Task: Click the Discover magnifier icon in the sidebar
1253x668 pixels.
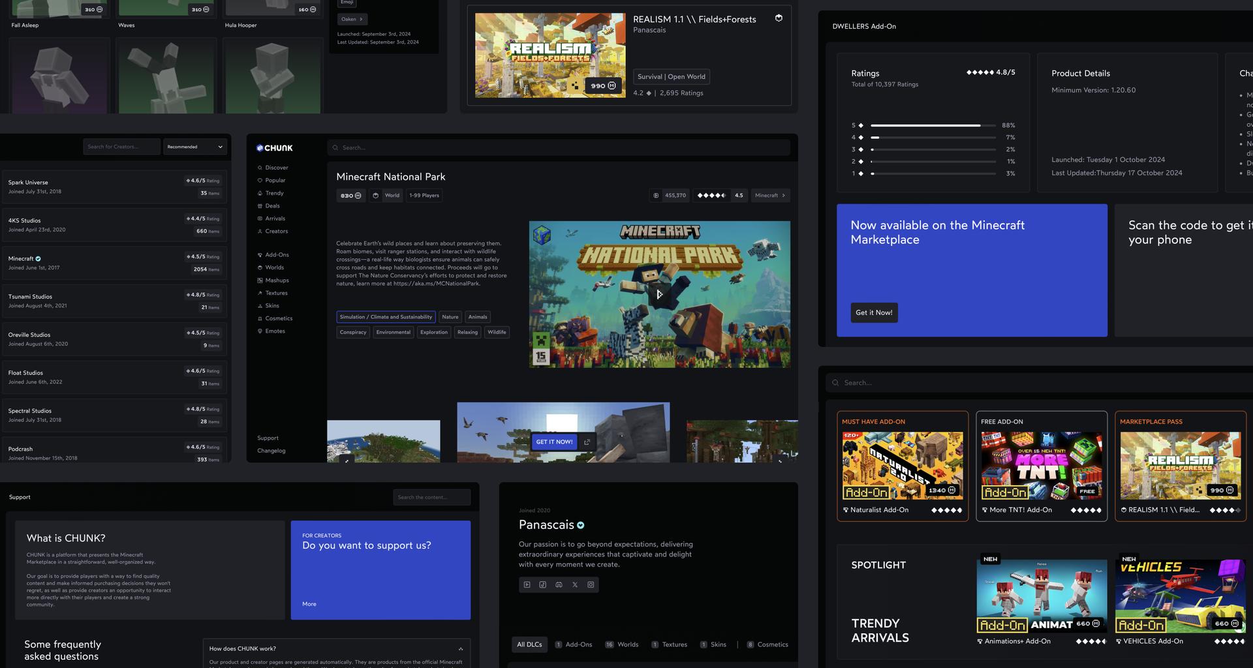Action: (x=260, y=168)
